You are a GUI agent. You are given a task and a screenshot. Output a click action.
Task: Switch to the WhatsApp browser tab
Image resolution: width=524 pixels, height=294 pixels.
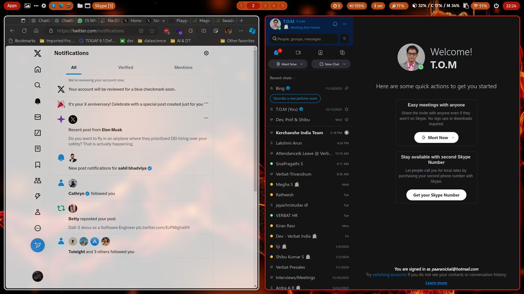click(87, 20)
